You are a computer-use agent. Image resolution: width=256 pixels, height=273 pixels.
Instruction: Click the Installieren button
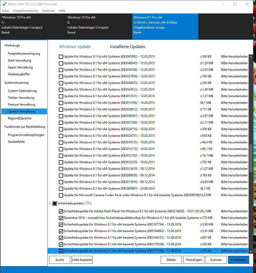coord(238,260)
